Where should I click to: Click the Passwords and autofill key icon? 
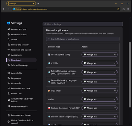pyautogui.click(x=9, y=50)
